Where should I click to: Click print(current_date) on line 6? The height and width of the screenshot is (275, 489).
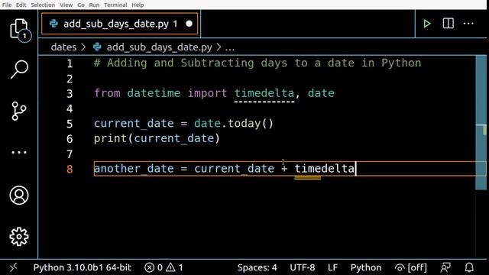tap(157, 138)
